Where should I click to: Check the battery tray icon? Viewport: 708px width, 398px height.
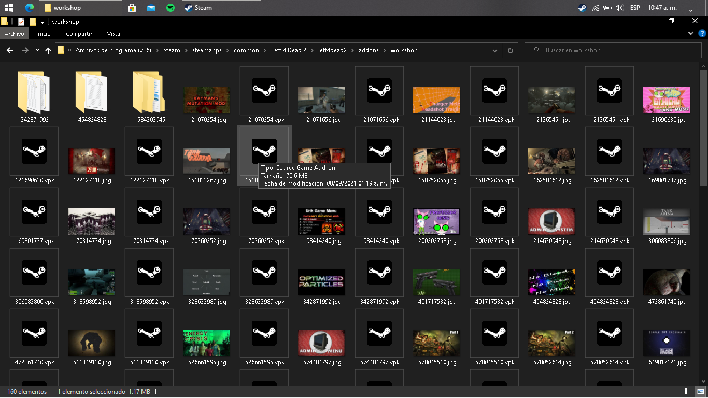coord(607,8)
